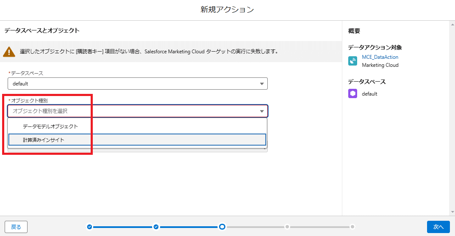This screenshot has width=455, height=236.
Task: Click the 次へ button
Action: (438, 227)
